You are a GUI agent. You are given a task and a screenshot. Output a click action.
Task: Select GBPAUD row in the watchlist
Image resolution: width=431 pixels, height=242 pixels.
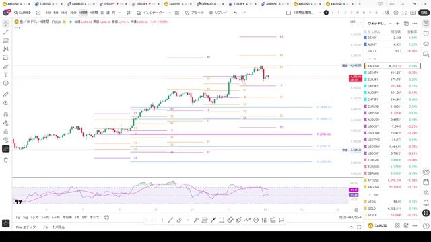tap(392, 173)
